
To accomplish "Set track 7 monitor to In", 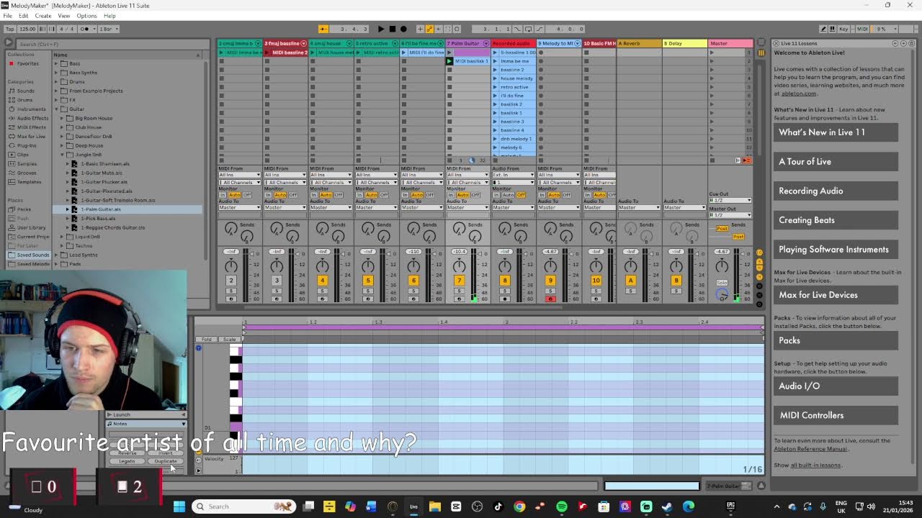I will [x=451, y=195].
